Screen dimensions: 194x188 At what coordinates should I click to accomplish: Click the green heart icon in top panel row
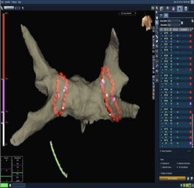click(x=161, y=9)
